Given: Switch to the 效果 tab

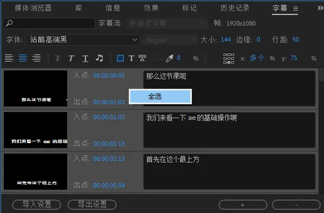Looking at the screenshot, I should click(x=151, y=8).
